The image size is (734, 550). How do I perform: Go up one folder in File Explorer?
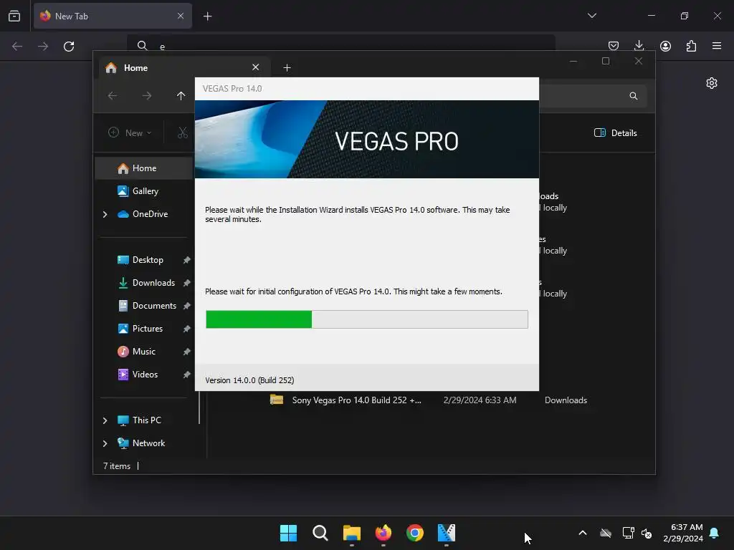pos(181,96)
